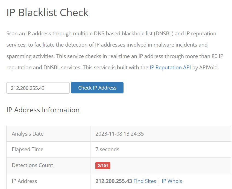Open the Find Sites link

pos(145,181)
